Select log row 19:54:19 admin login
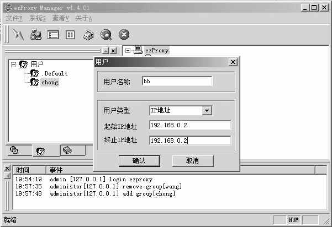Image resolution: width=332 pixels, height=227 pixels. click(x=83, y=179)
